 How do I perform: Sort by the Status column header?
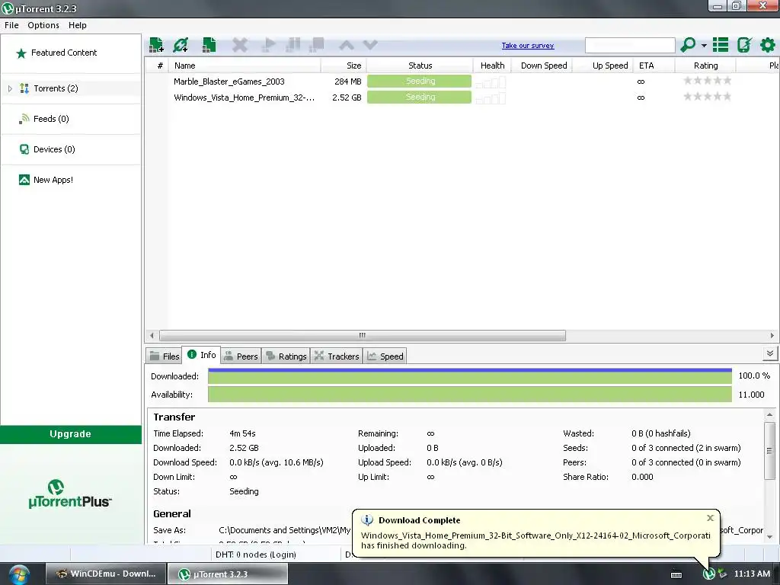[420, 66]
